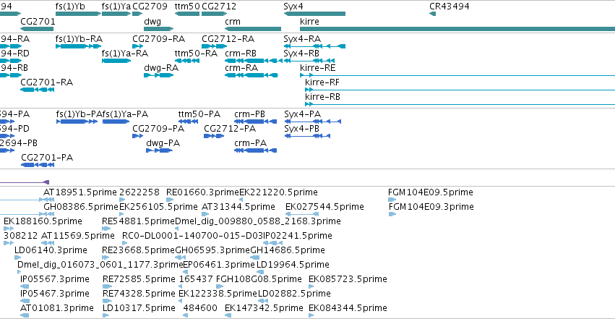Choose the crm-RA transcript
This screenshot has height=319, width=615.
pyautogui.click(x=251, y=75)
